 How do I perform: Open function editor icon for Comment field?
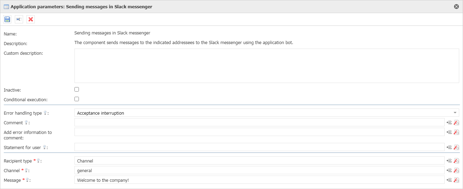(456, 123)
